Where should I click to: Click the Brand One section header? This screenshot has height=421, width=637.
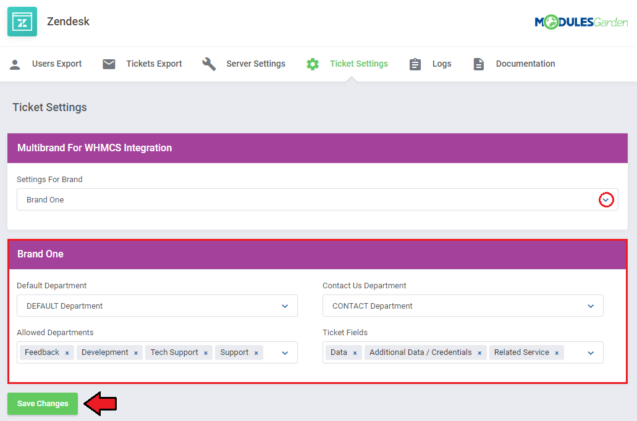tap(318, 254)
